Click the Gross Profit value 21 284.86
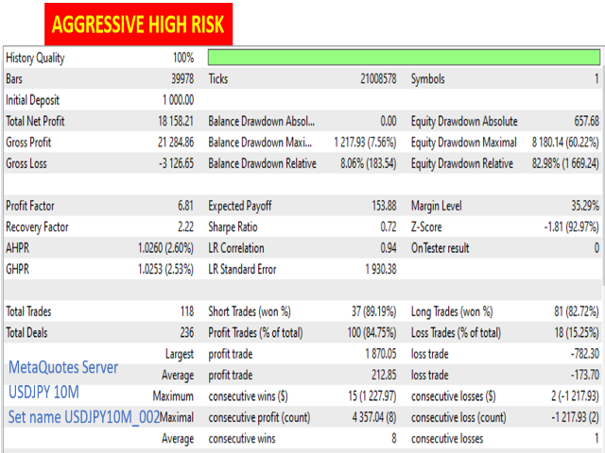The image size is (605, 453). (176, 143)
